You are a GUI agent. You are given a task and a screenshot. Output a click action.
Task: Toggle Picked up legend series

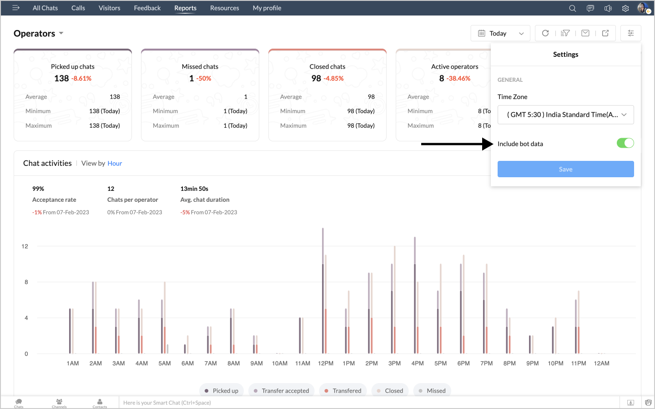(x=222, y=391)
